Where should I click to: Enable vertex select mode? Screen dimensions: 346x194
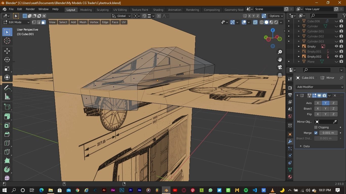[x=34, y=22]
